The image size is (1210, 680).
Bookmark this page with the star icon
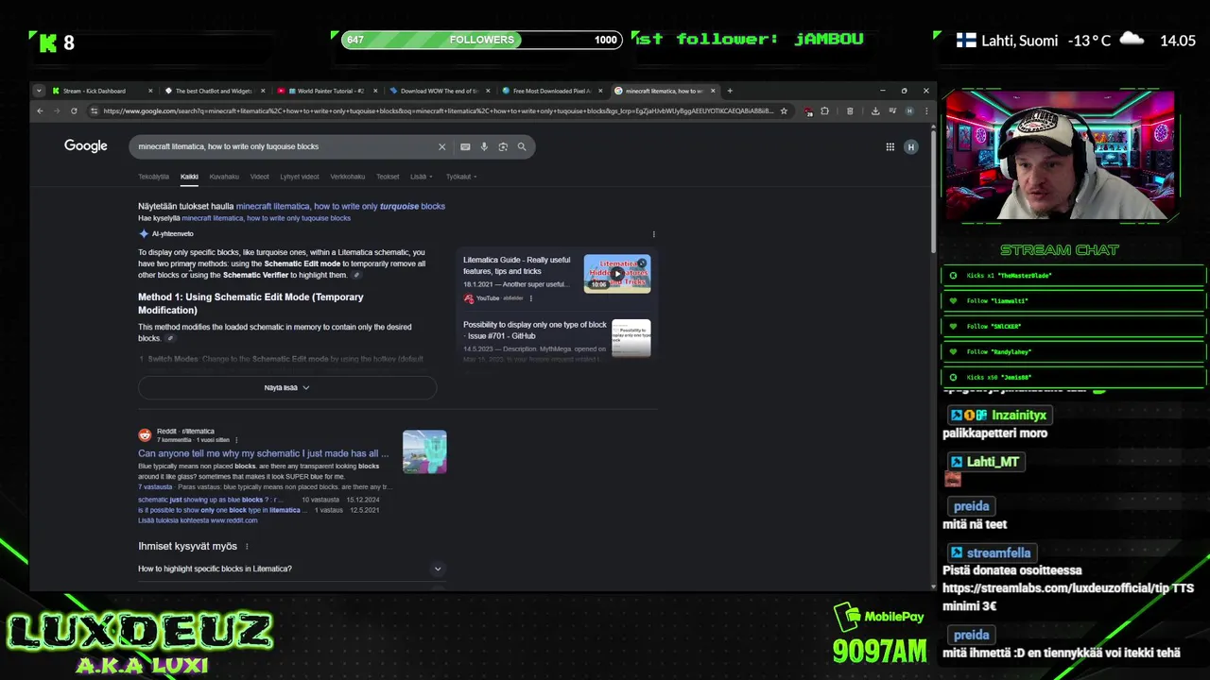(x=784, y=110)
